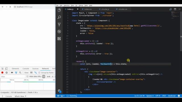Viewport: 182px width, 102px height.
Task: Open the editor More Actions menu
Action: (179, 9)
